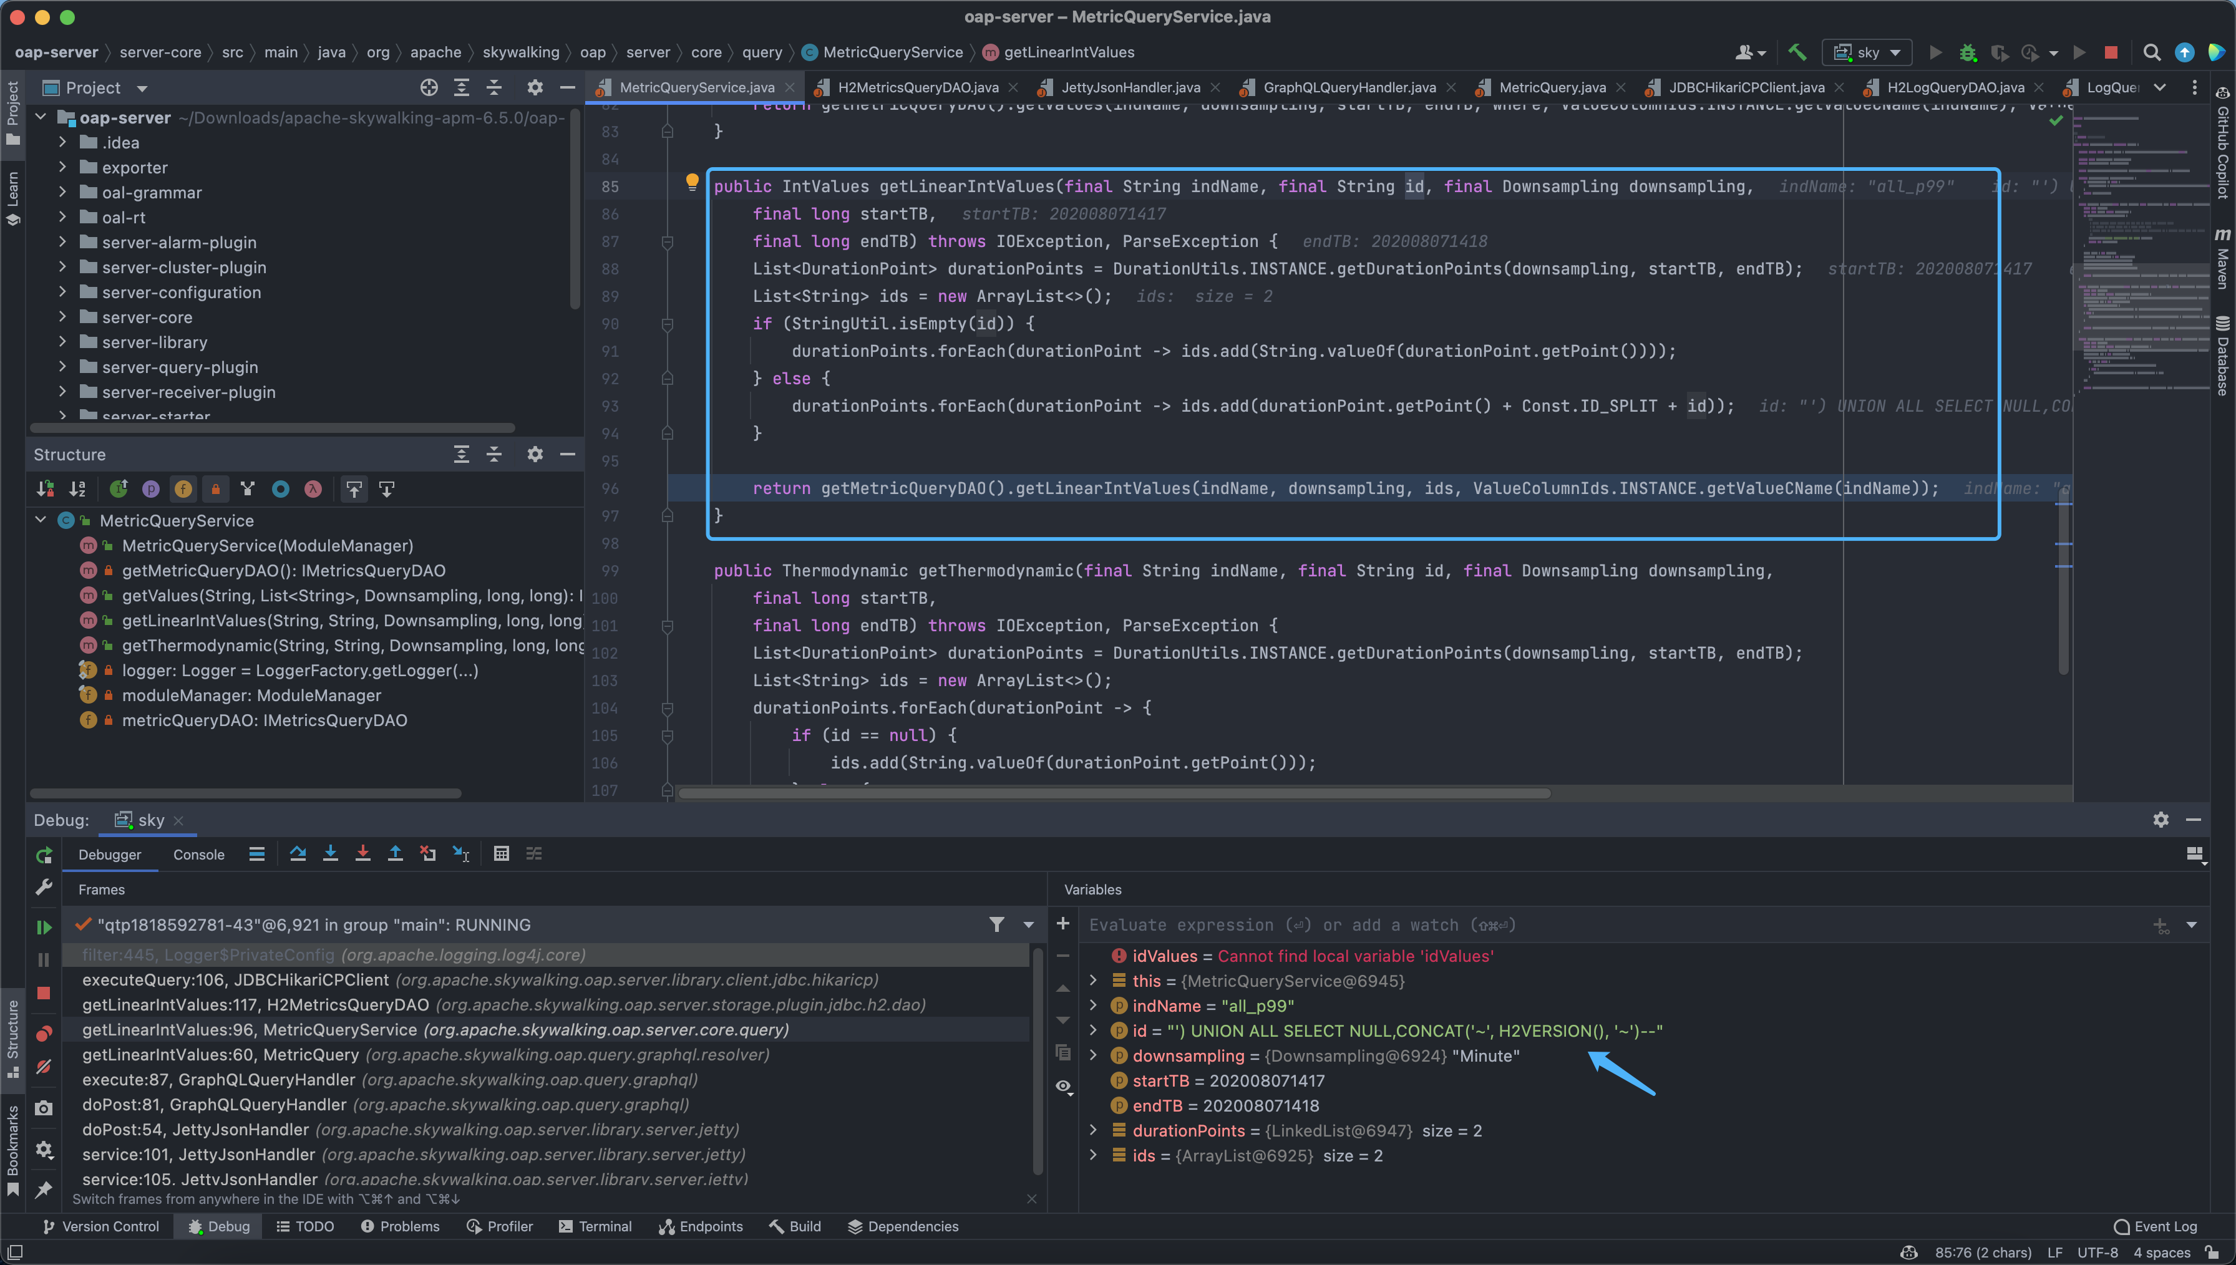The image size is (2236, 1265).
Task: Click Step Out in debug toolbar
Action: (396, 854)
